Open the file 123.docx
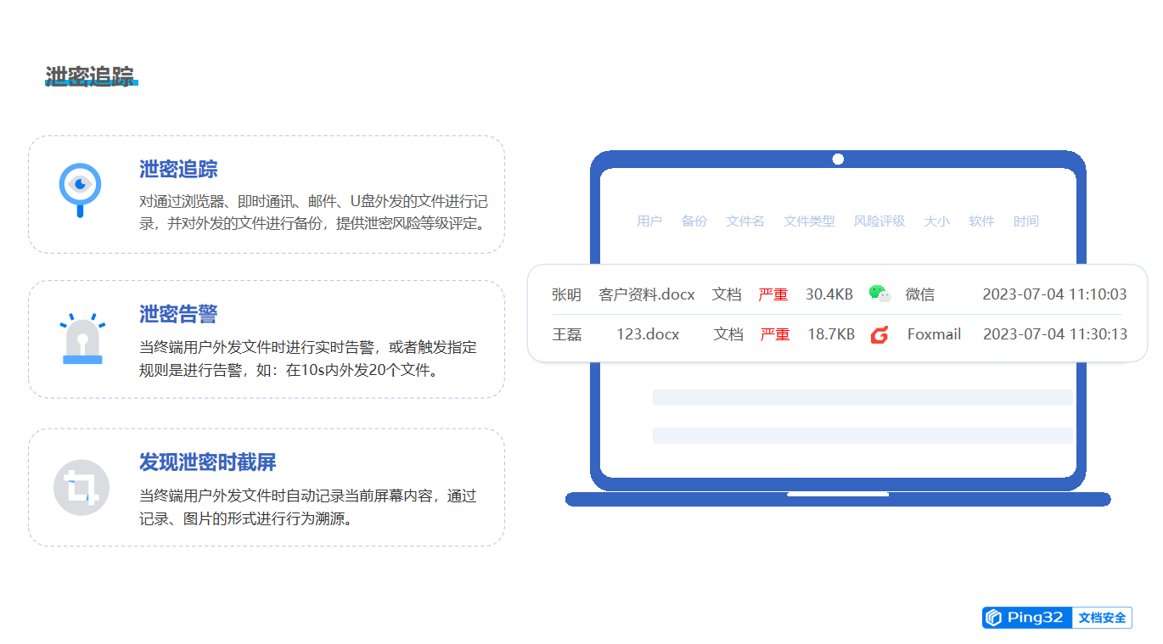The image size is (1163, 644). click(648, 334)
